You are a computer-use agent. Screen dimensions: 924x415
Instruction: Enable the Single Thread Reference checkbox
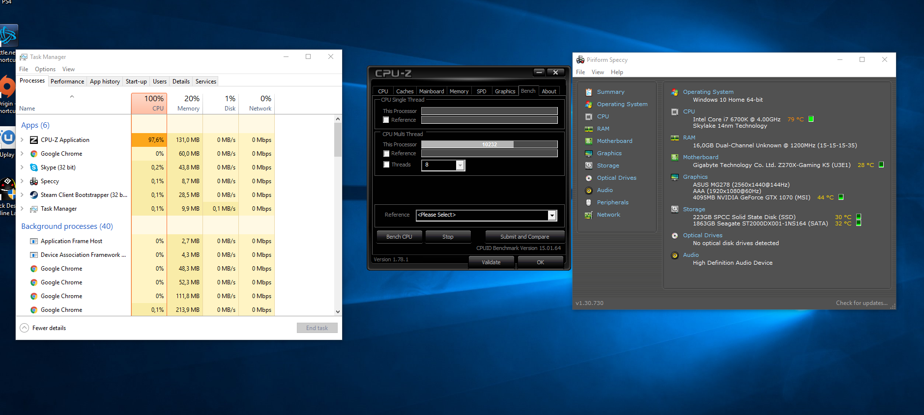pos(386,120)
